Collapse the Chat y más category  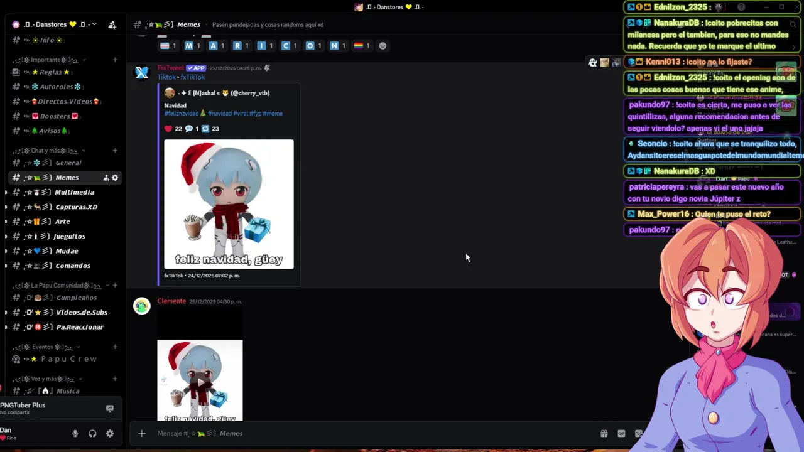pyautogui.click(x=49, y=151)
